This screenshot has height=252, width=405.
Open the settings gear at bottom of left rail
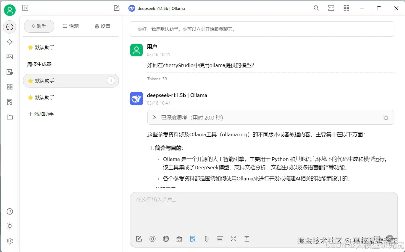10,241
